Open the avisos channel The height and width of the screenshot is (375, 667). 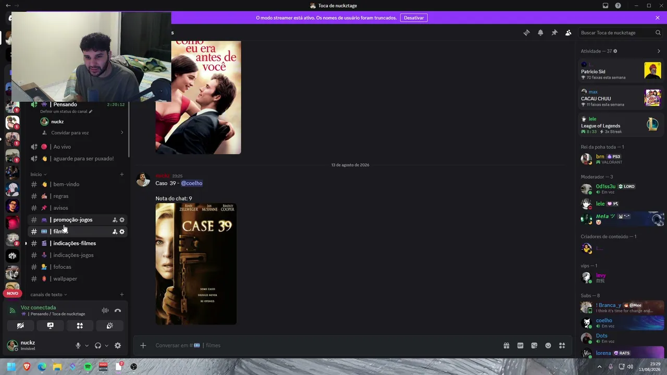[x=78, y=208]
